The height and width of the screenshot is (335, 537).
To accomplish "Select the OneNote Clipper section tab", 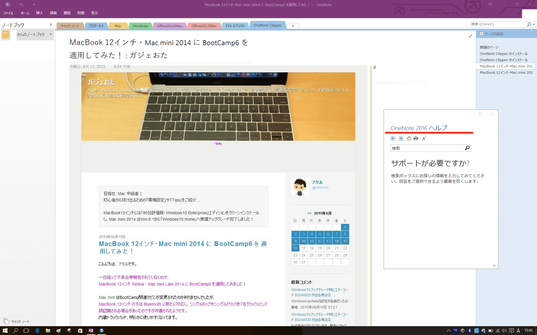I will click(268, 25).
